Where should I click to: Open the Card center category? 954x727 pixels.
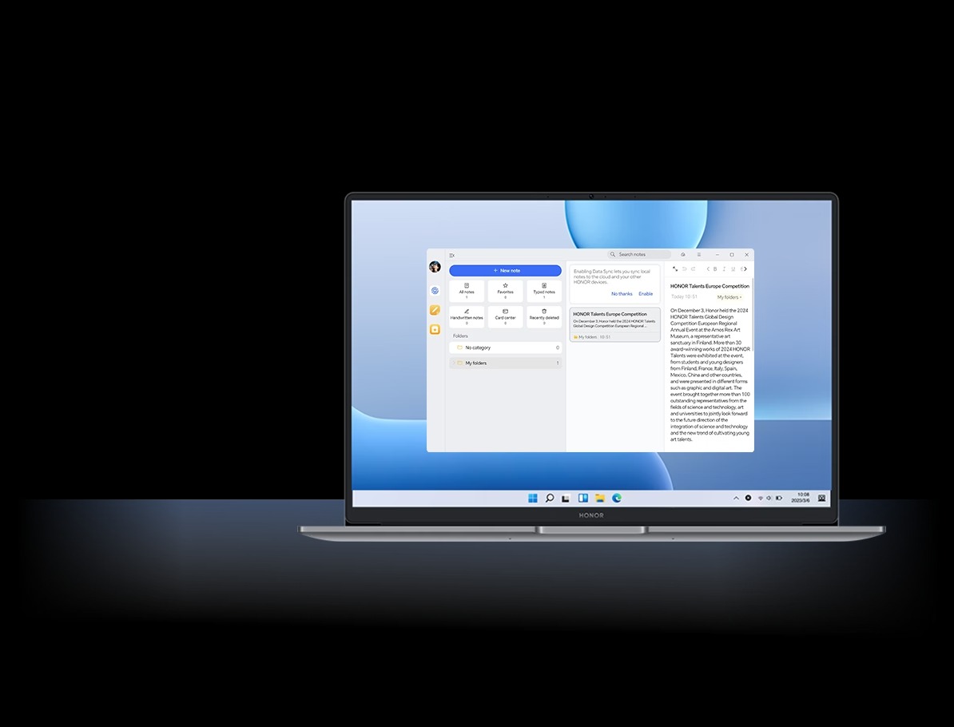point(505,317)
